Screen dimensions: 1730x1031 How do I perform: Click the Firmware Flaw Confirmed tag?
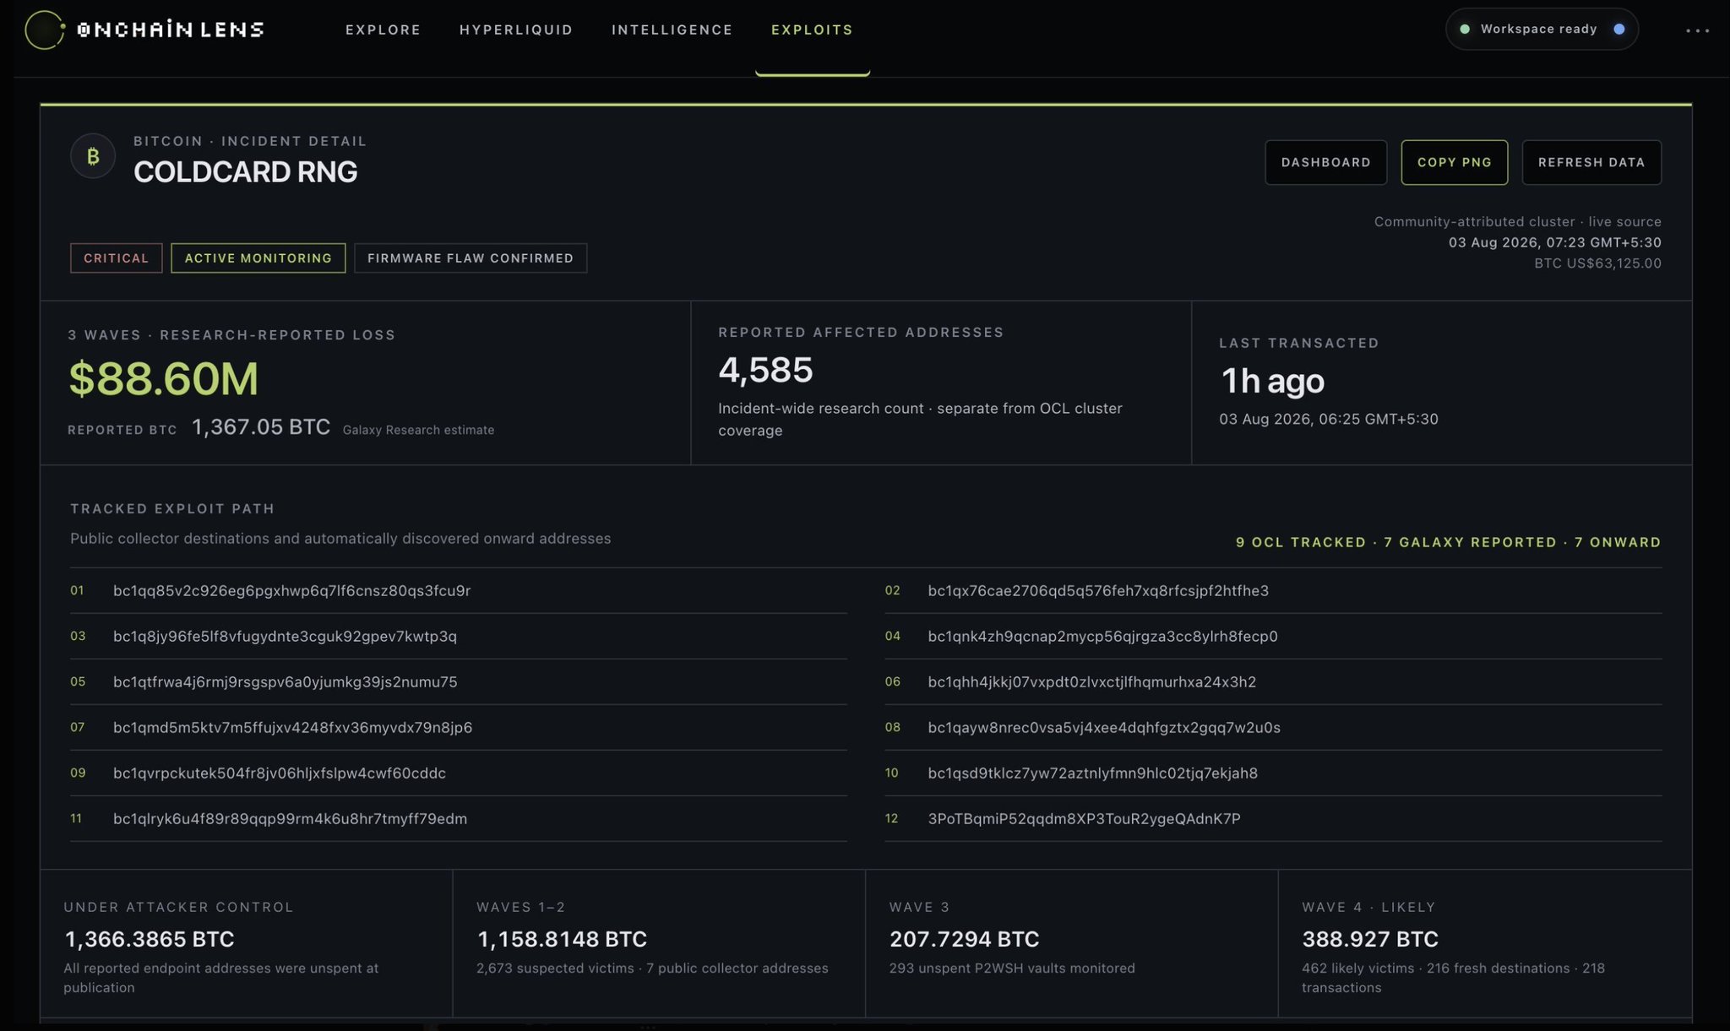click(471, 258)
